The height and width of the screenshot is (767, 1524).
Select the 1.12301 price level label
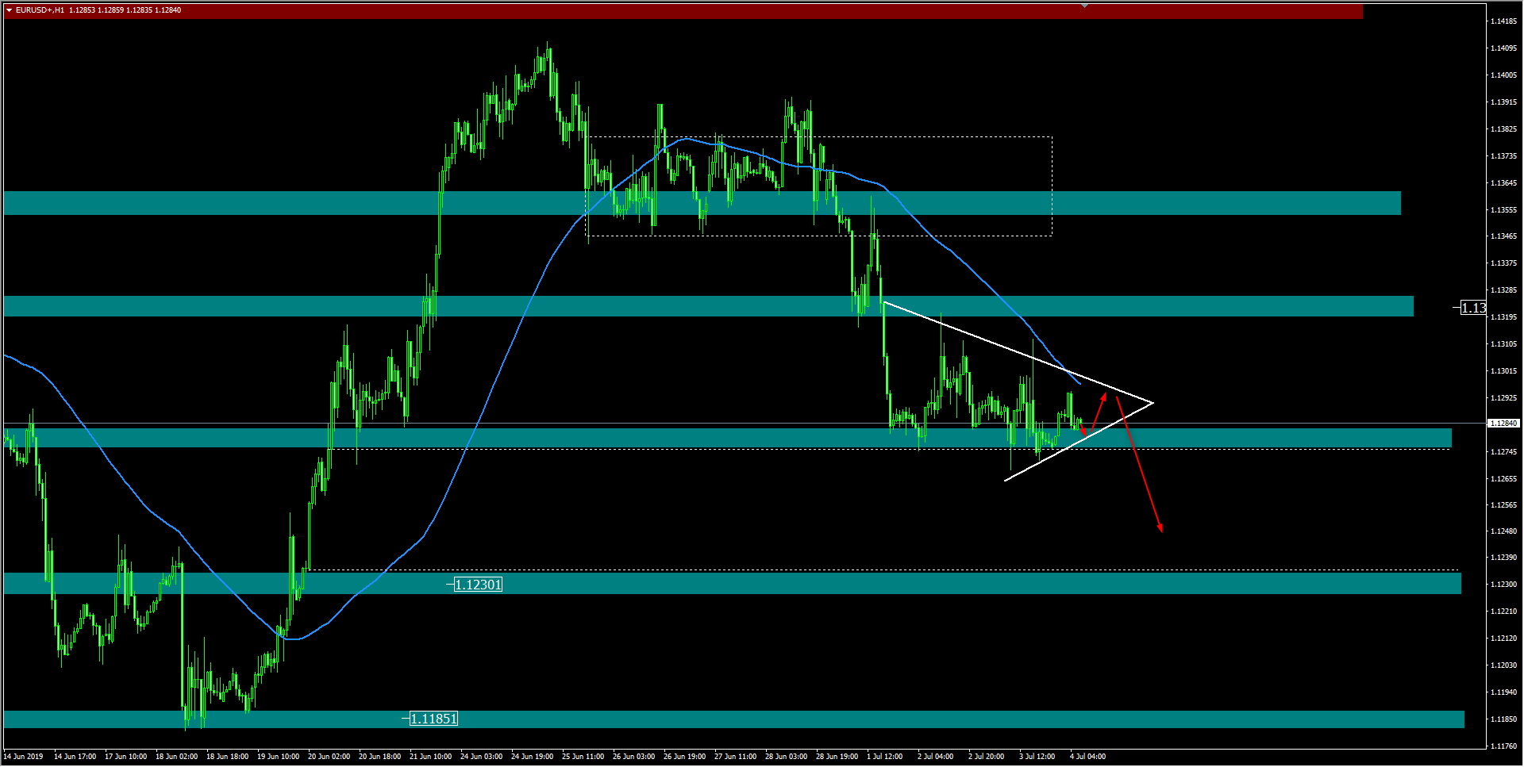pyautogui.click(x=478, y=585)
